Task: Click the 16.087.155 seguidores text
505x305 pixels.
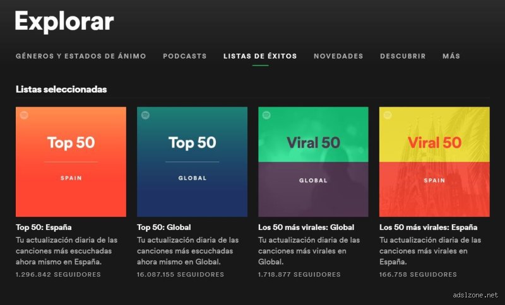Action: click(181, 275)
